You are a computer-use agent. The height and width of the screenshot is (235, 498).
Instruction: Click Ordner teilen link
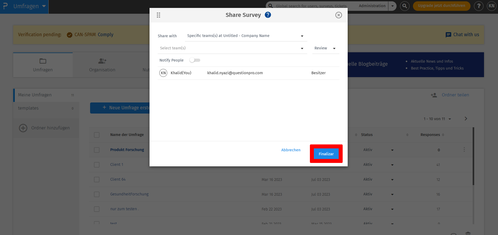tap(455, 95)
